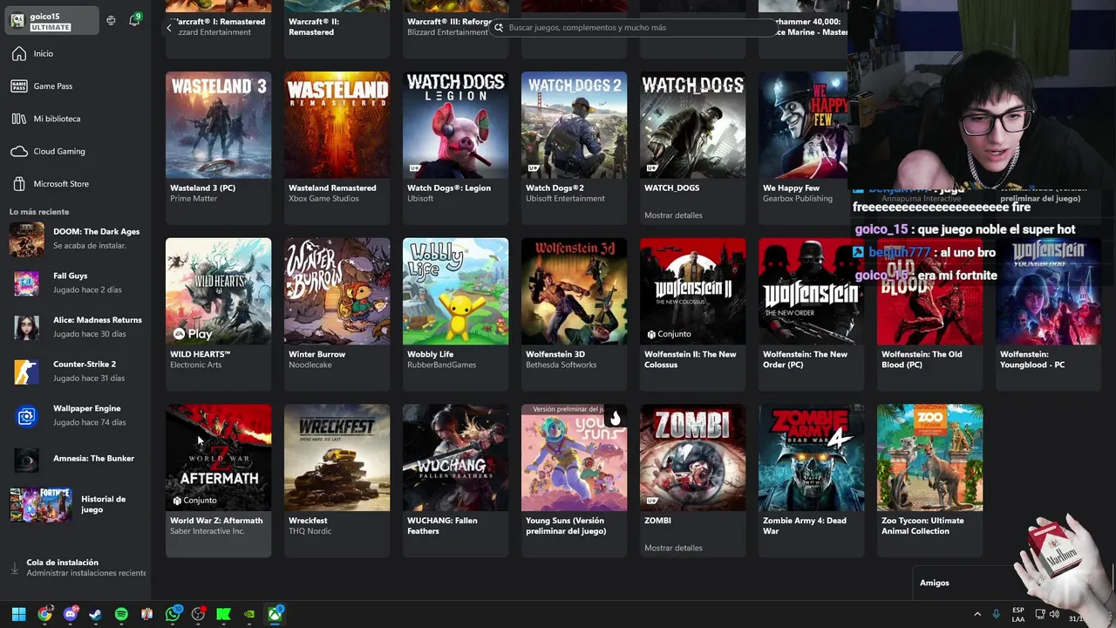The width and height of the screenshot is (1116, 628).
Task: Open NVIDIA app from taskbar
Action: click(x=249, y=614)
